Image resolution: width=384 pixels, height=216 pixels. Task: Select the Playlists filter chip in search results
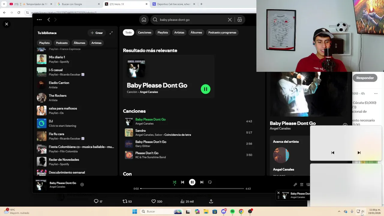163,32
